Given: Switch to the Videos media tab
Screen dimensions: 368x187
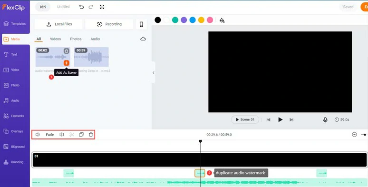Looking at the screenshot, I should click(55, 39).
